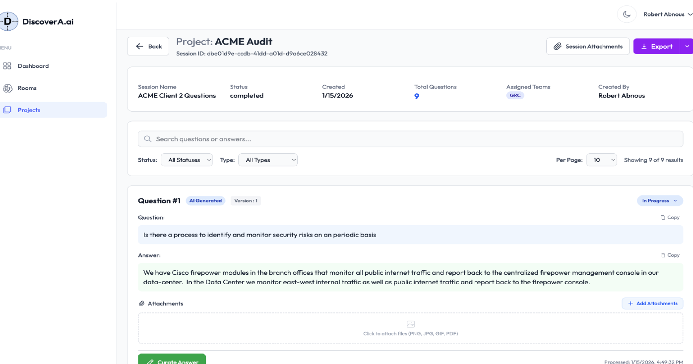Click the attachment drop area image icon

point(410,324)
